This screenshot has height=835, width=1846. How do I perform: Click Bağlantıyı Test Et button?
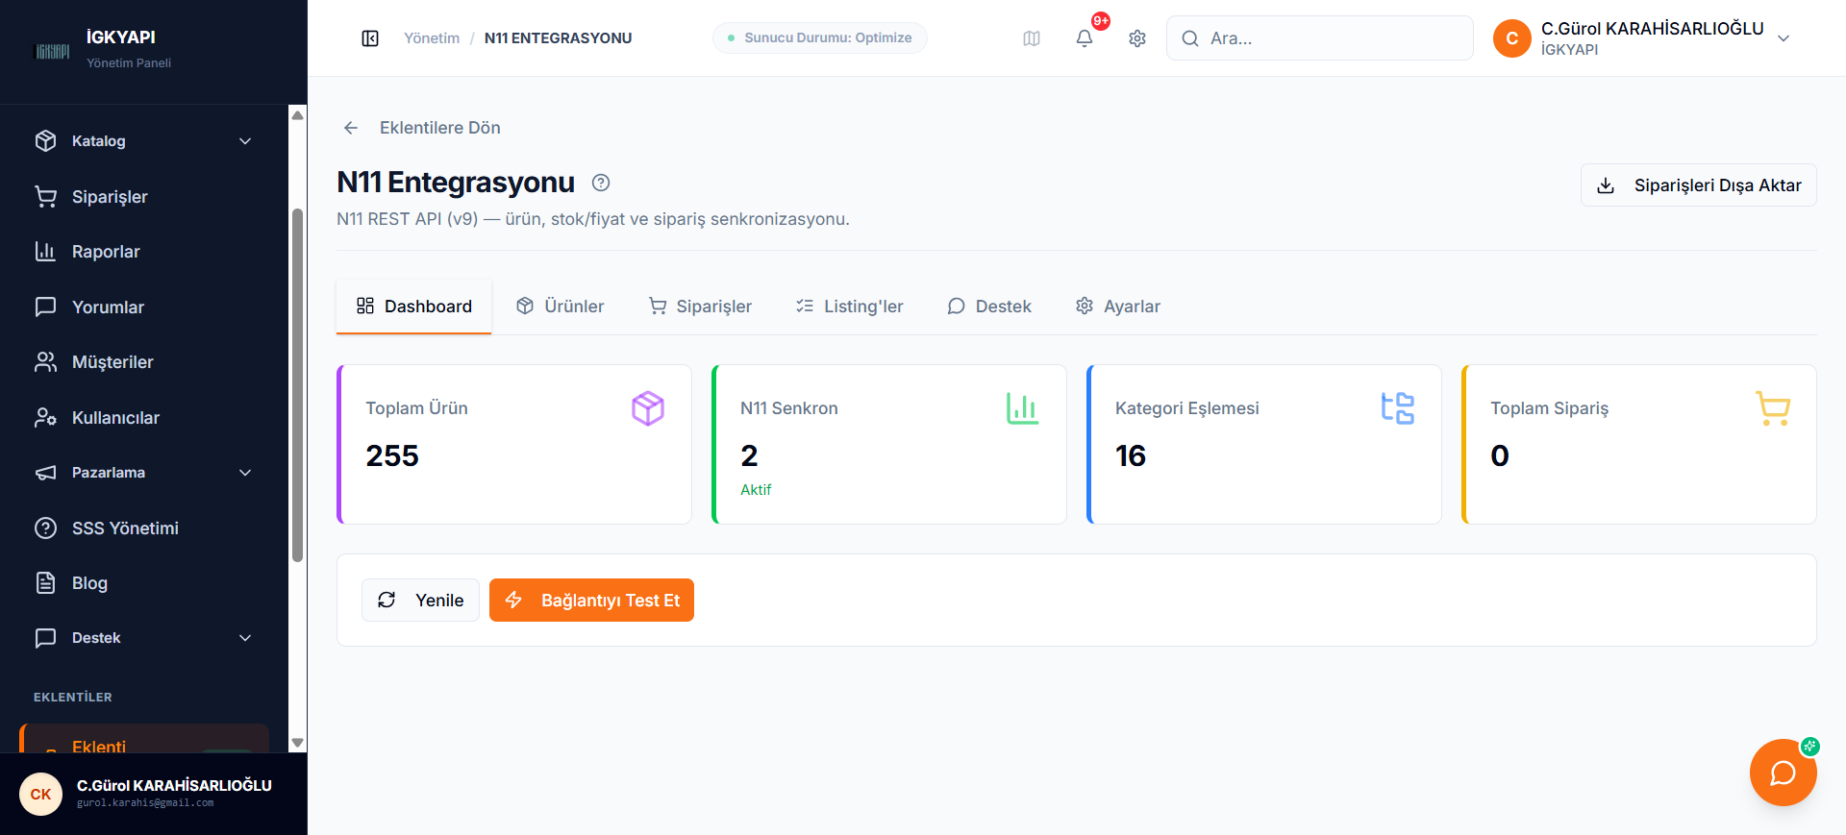[591, 601]
